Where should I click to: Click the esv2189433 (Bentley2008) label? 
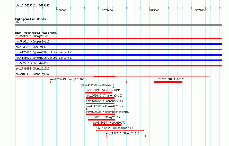click(34, 74)
